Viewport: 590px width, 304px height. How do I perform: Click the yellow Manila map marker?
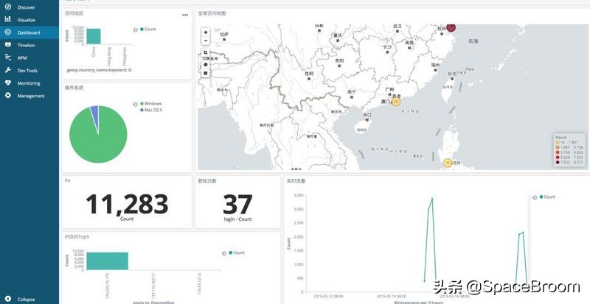click(x=448, y=163)
